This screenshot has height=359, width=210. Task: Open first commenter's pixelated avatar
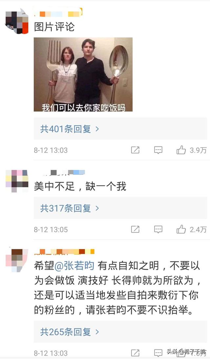[x=17, y=21]
